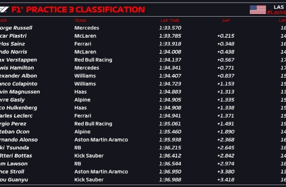This screenshot has width=286, height=187.
Task: Select Tsunoda's 1:36.215 lap time
Action: click(170, 147)
